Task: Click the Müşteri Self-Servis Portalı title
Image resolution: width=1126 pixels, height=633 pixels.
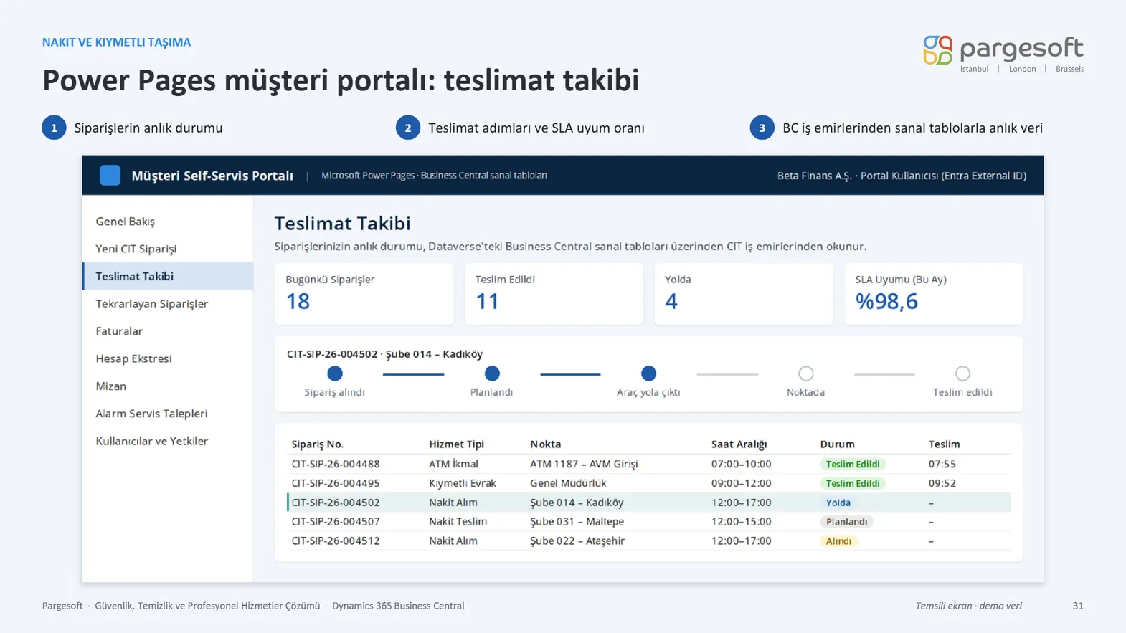Action: (x=212, y=176)
